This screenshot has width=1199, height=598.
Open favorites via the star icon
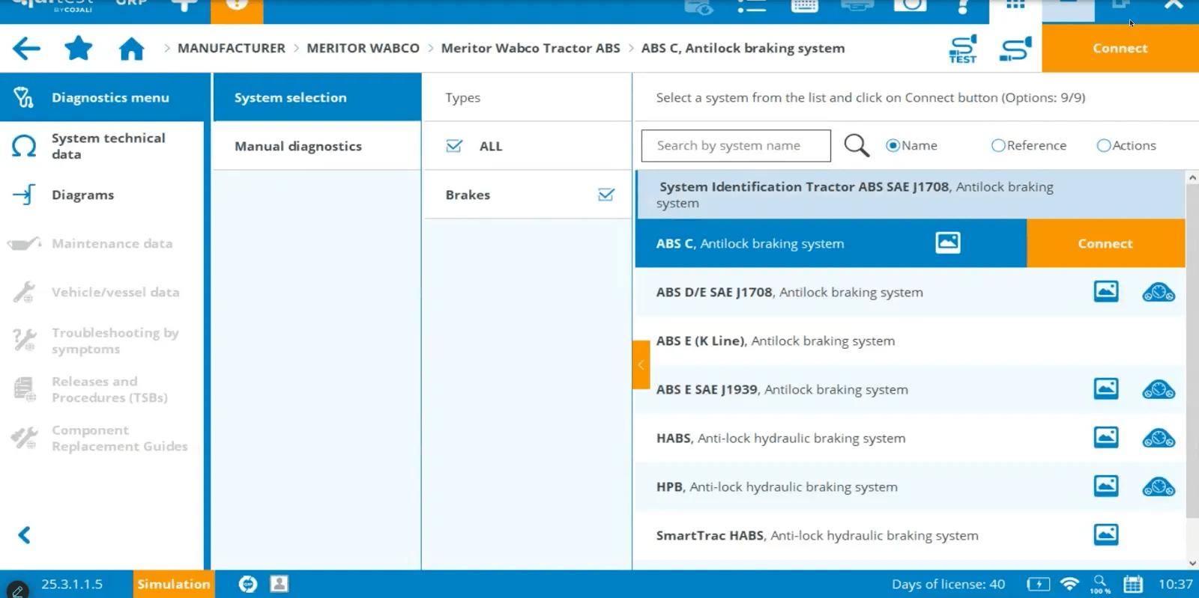(79, 49)
